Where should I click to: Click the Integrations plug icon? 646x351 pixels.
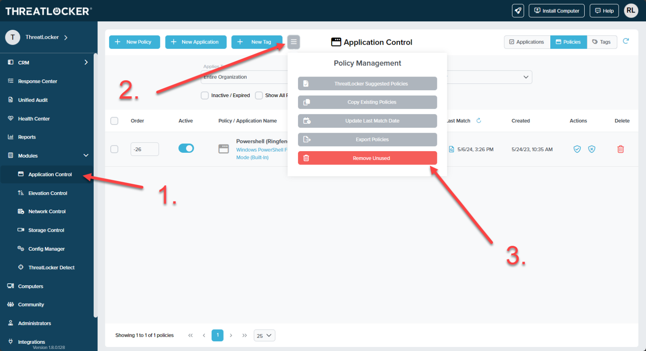pos(10,341)
